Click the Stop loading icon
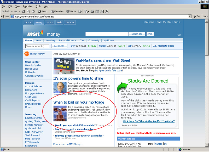 click(23, 12)
